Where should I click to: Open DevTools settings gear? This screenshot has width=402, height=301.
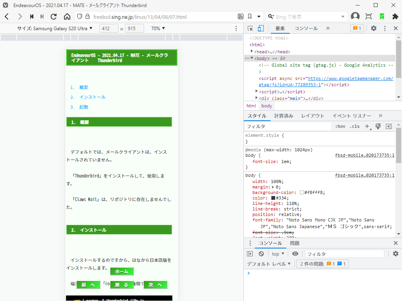[x=374, y=28]
